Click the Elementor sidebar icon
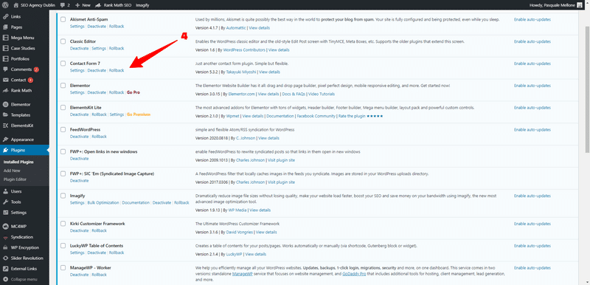The height and width of the screenshot is (285, 590). (x=5, y=104)
